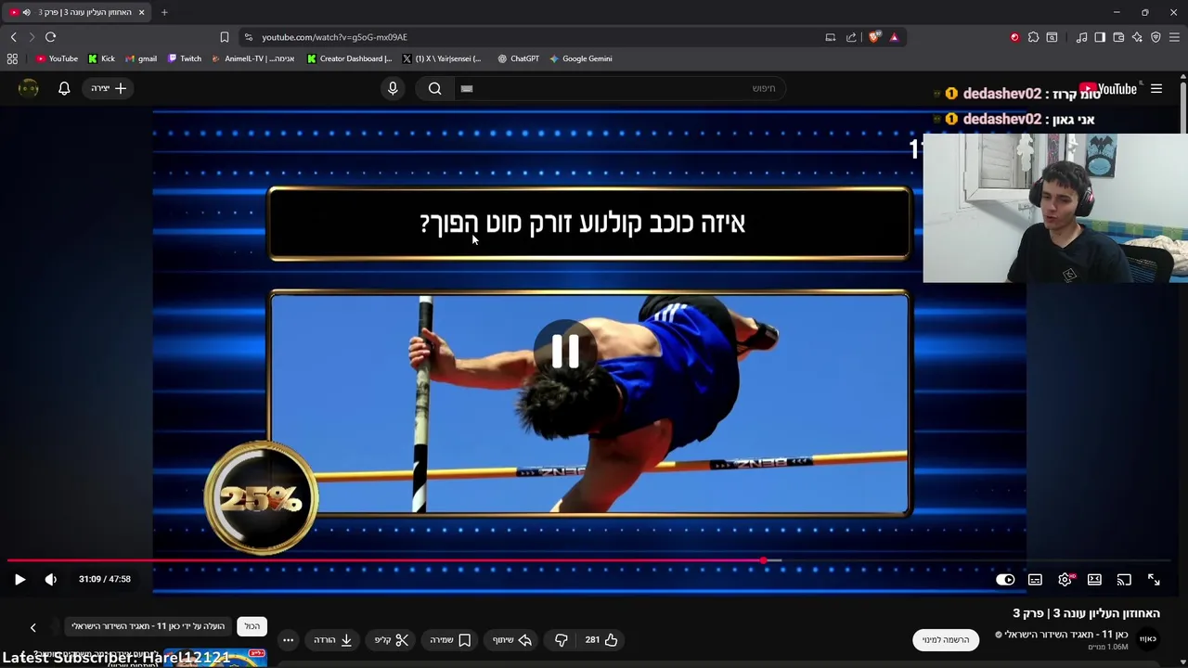Close the האחזון העליון עונה 3 tab
Viewport: 1188px width, 668px height.
(141, 12)
